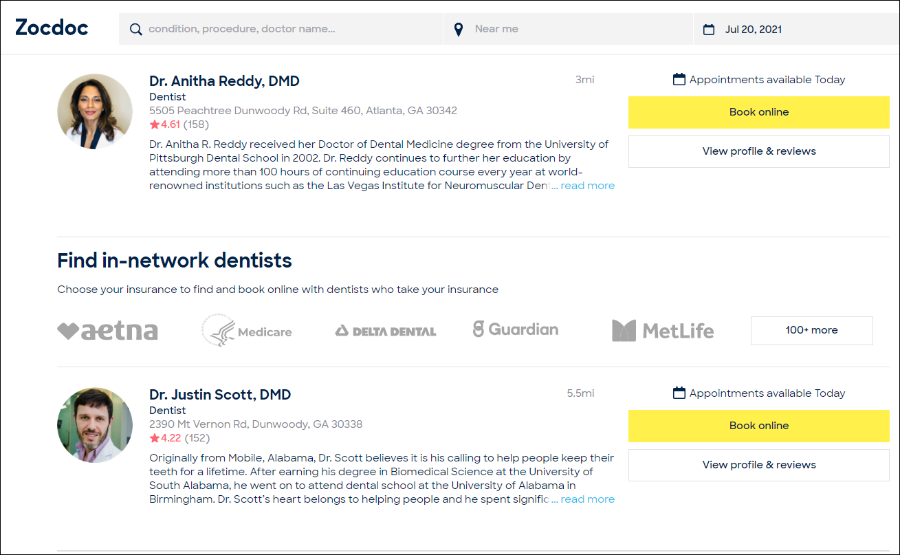Click the 3mi distance label

coord(585,80)
